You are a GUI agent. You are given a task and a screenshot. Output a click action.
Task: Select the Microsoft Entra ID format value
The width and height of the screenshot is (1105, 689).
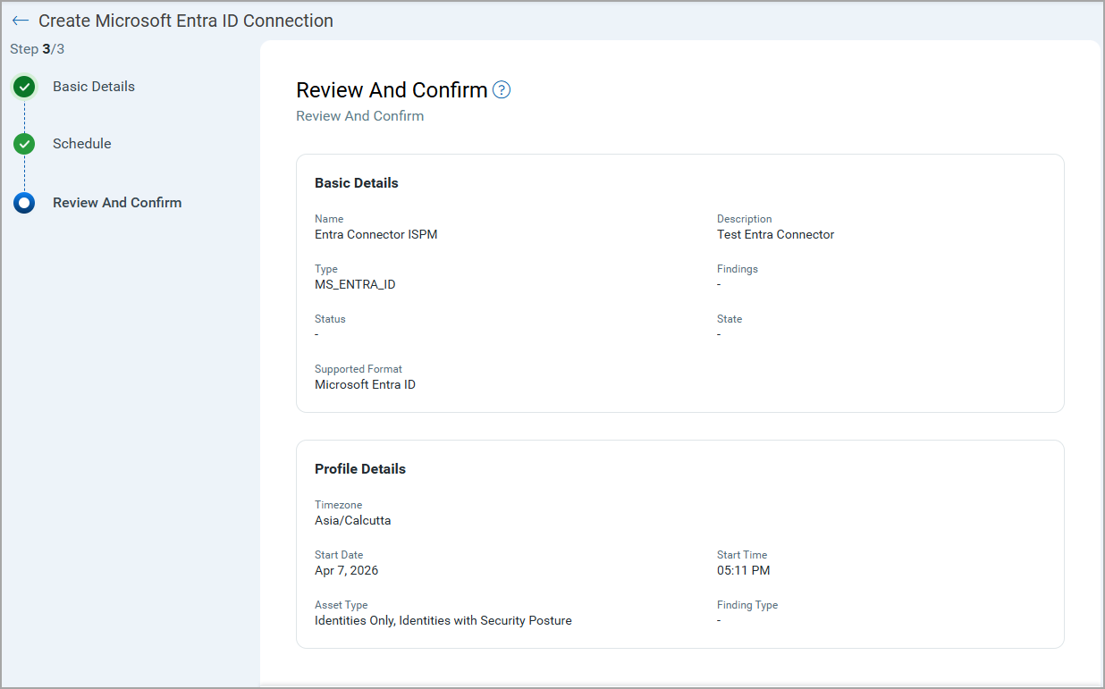tap(366, 385)
